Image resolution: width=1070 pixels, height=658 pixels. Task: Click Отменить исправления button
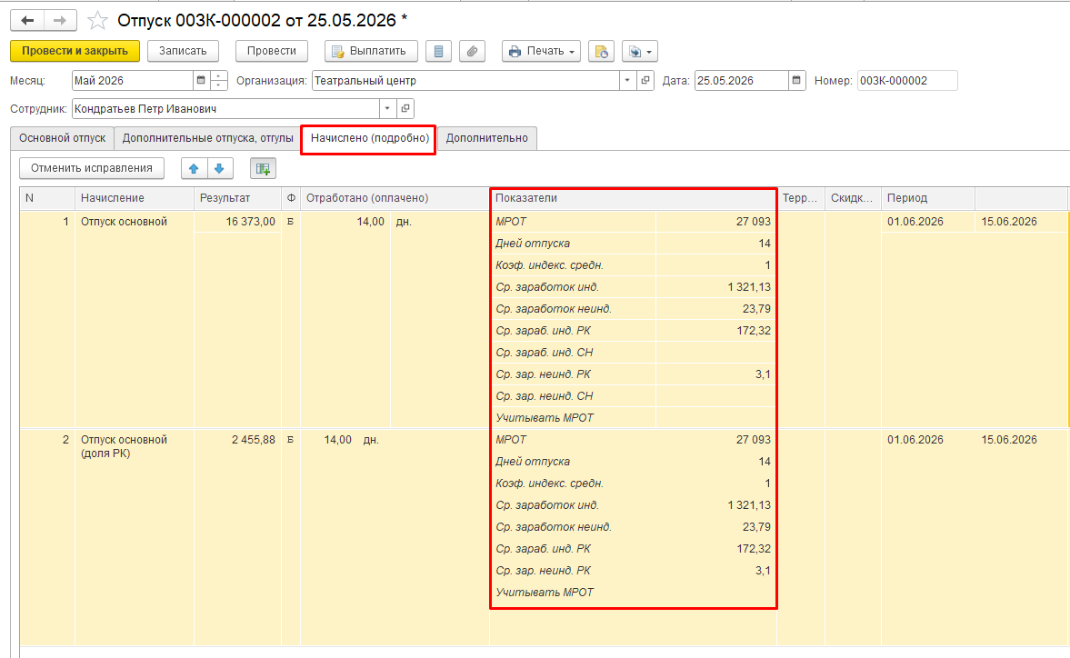pyautogui.click(x=92, y=168)
